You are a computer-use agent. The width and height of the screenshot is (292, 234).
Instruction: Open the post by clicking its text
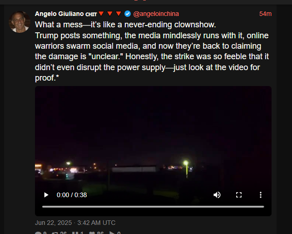[x=152, y=51]
